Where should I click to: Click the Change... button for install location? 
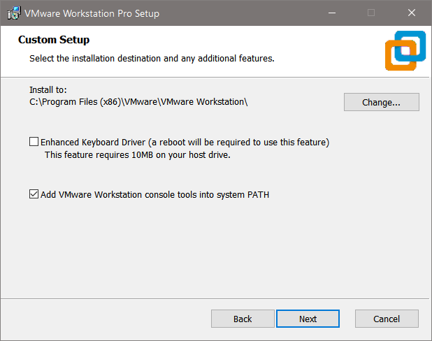[381, 102]
